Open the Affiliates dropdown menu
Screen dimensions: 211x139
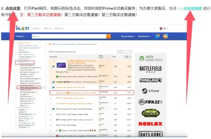(x=59, y=28)
